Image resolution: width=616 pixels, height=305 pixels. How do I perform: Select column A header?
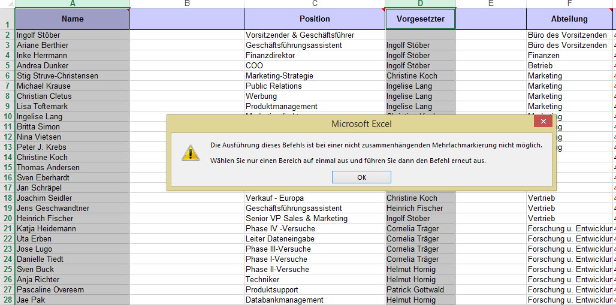pos(73,4)
